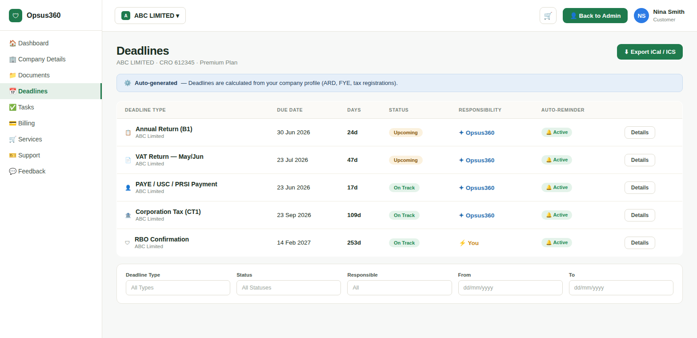Click the 253d days value
The height and width of the screenshot is (338, 697).
(354, 243)
